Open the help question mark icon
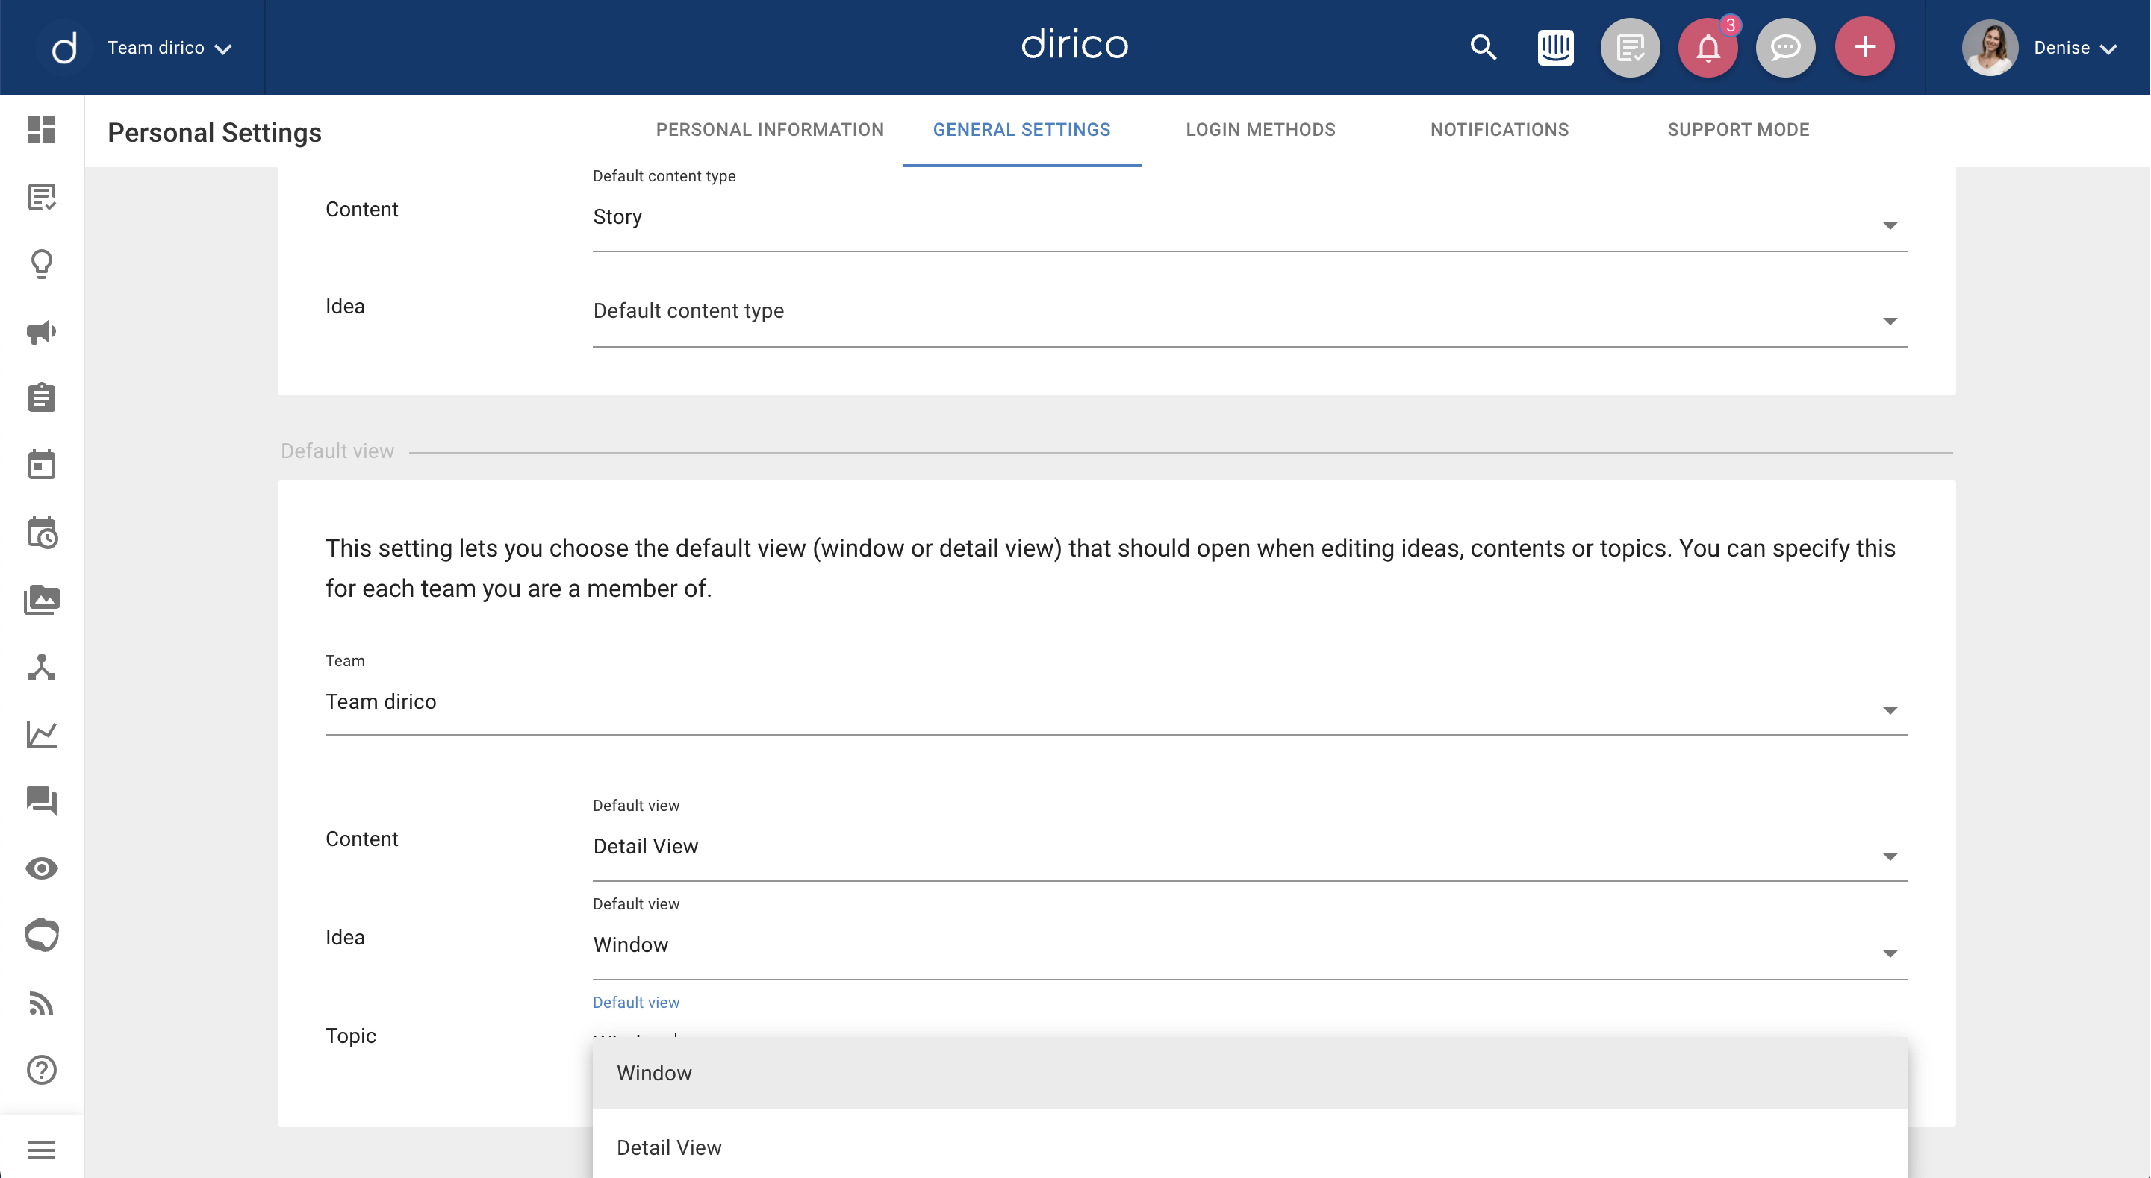 coord(42,1070)
